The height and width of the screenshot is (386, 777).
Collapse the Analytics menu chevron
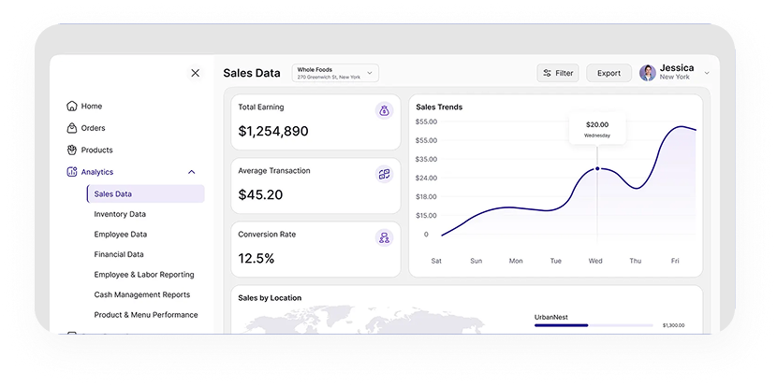(192, 172)
